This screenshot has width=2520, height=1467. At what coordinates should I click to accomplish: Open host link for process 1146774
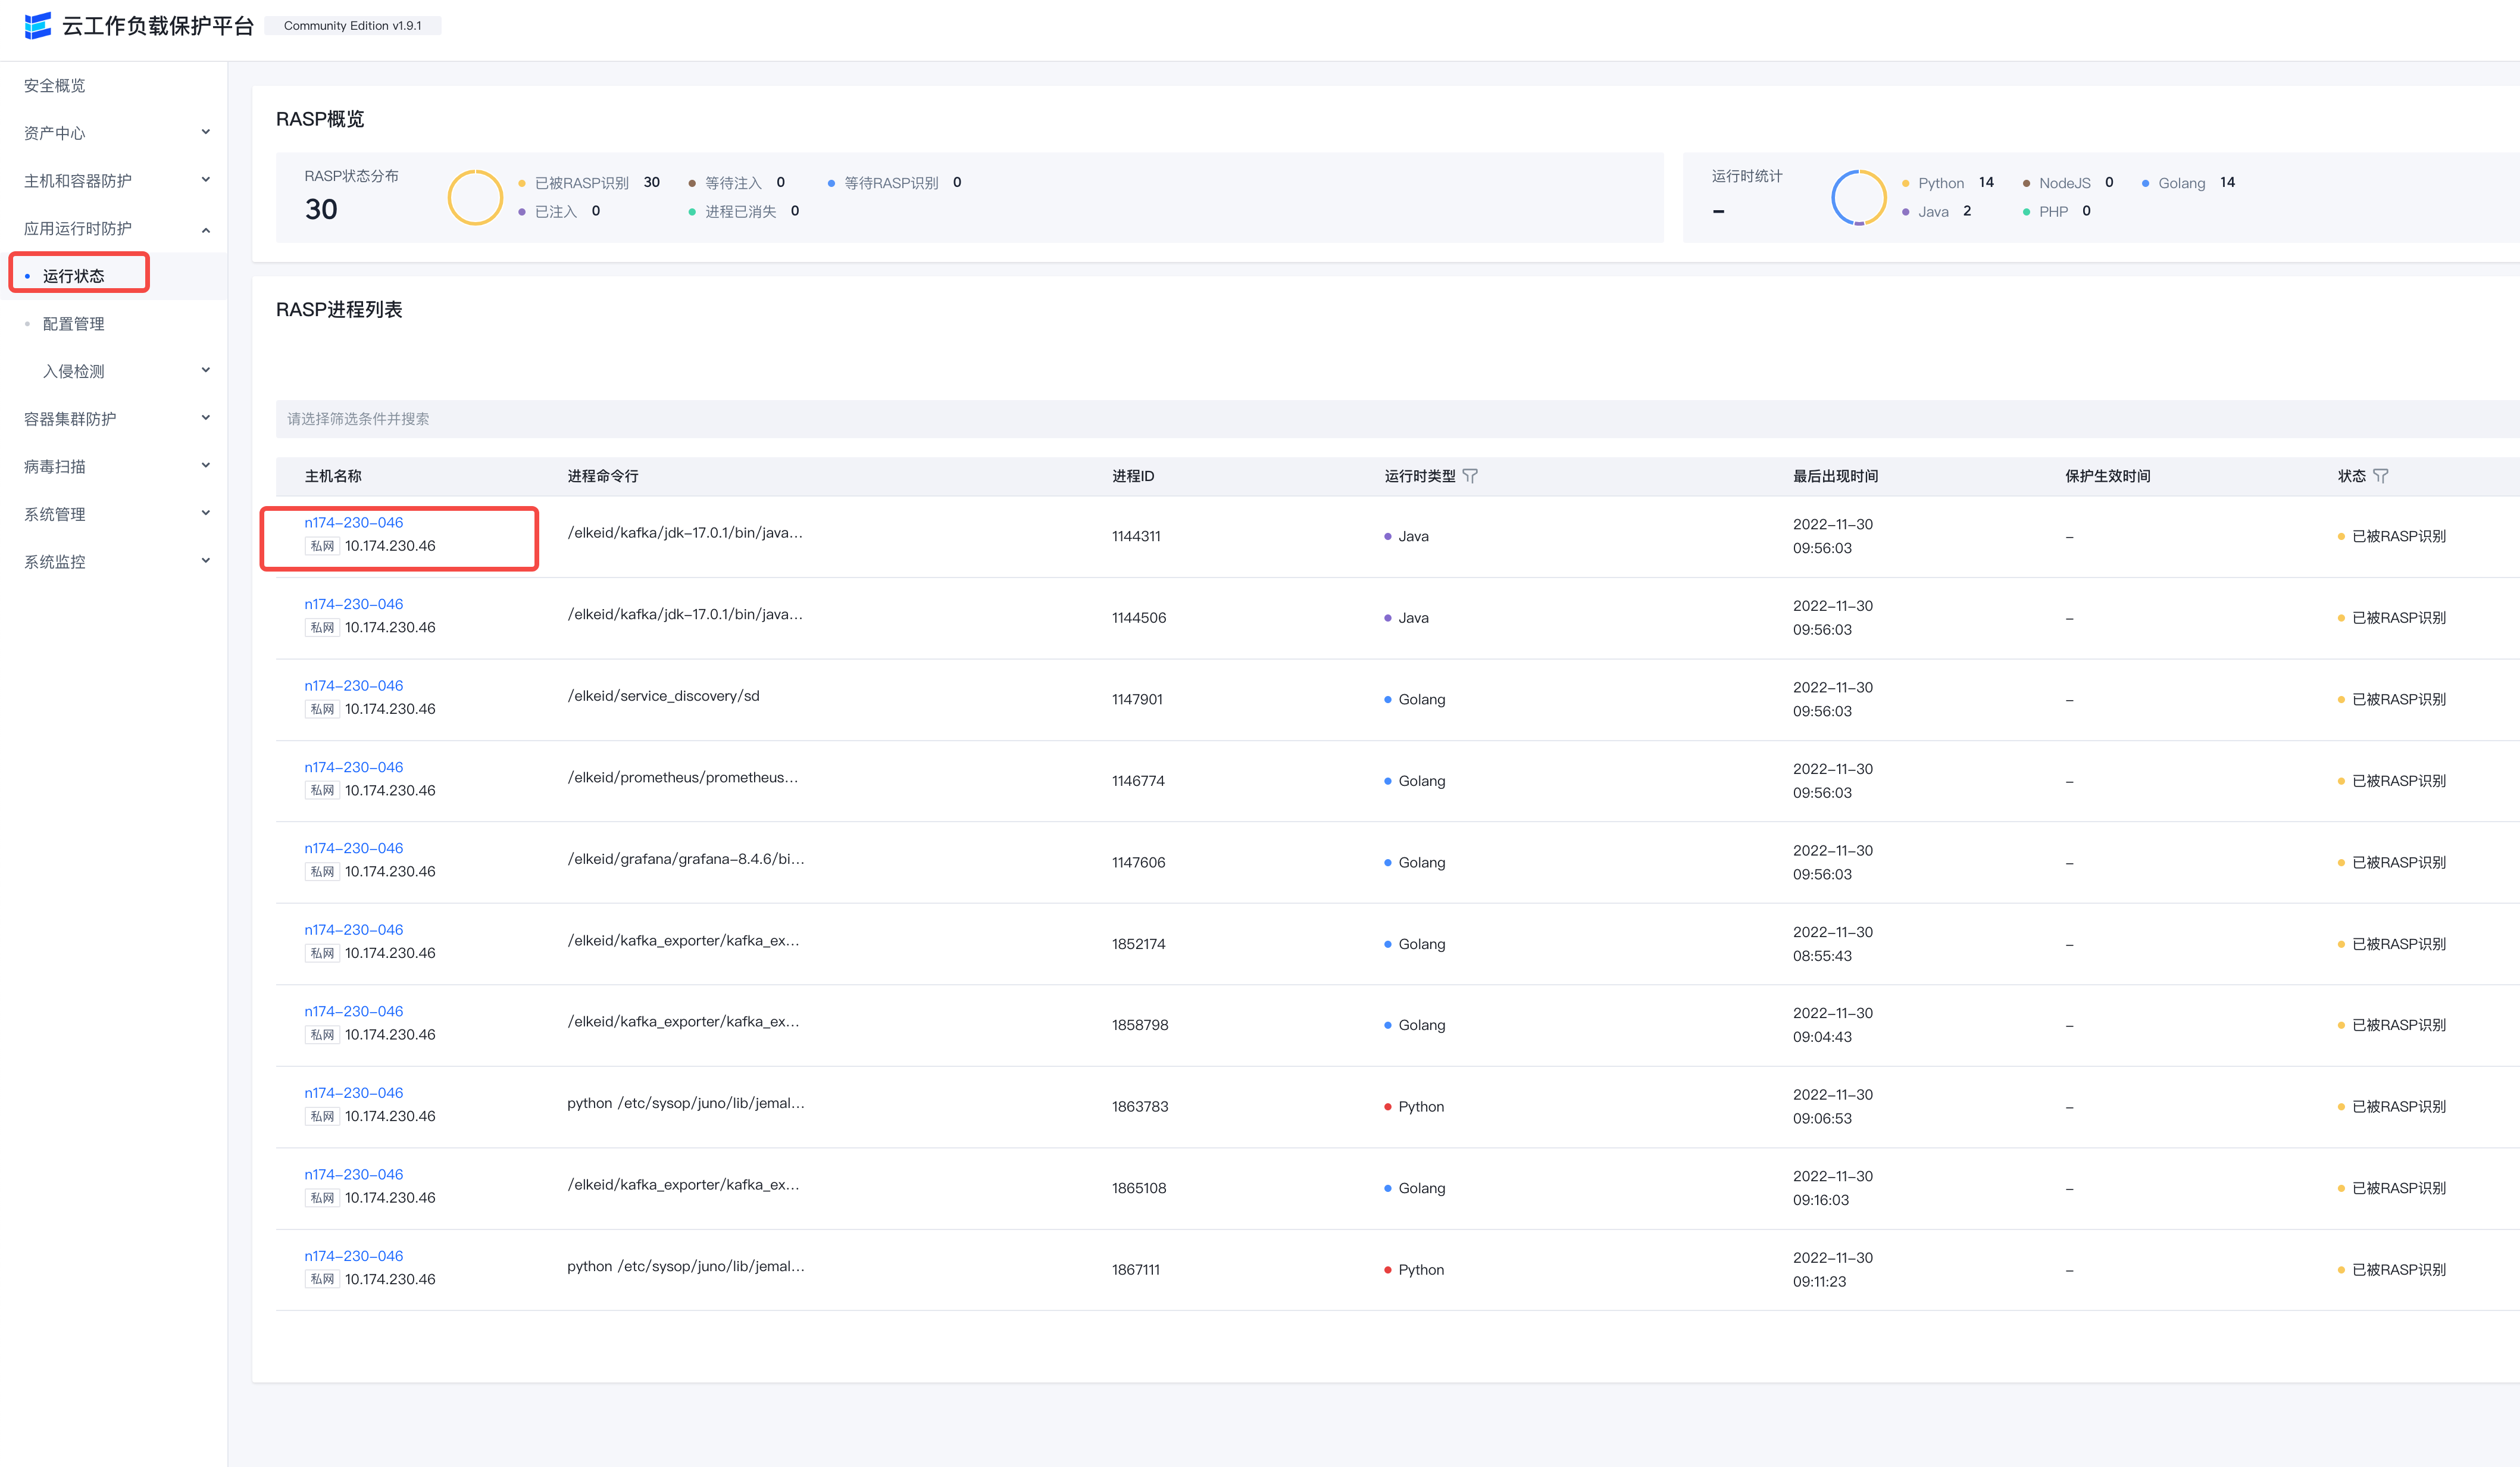click(x=354, y=767)
